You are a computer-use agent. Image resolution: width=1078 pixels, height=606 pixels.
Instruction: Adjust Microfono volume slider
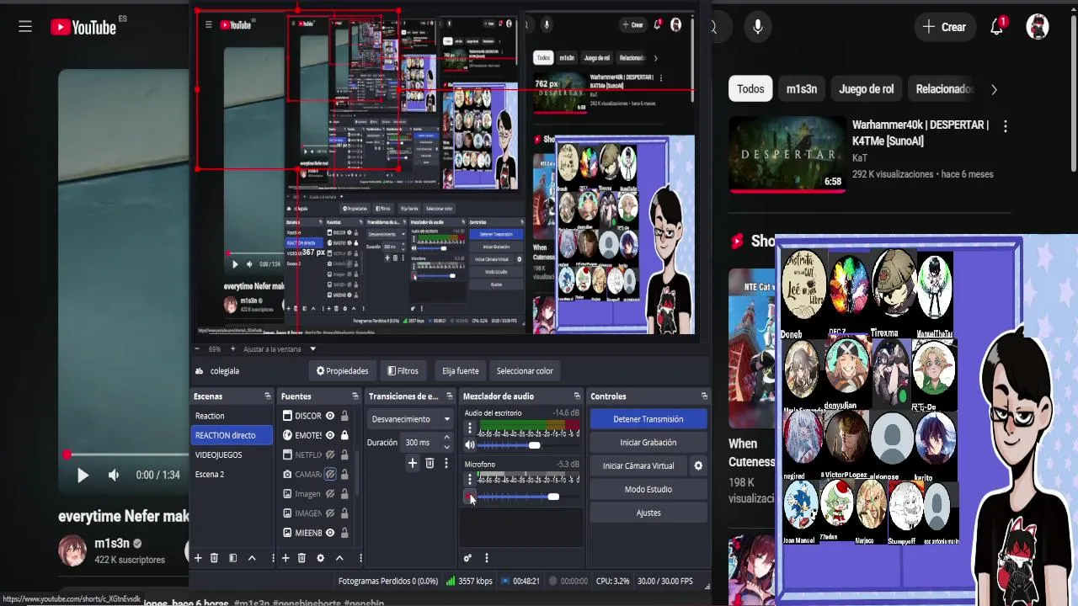point(529,497)
